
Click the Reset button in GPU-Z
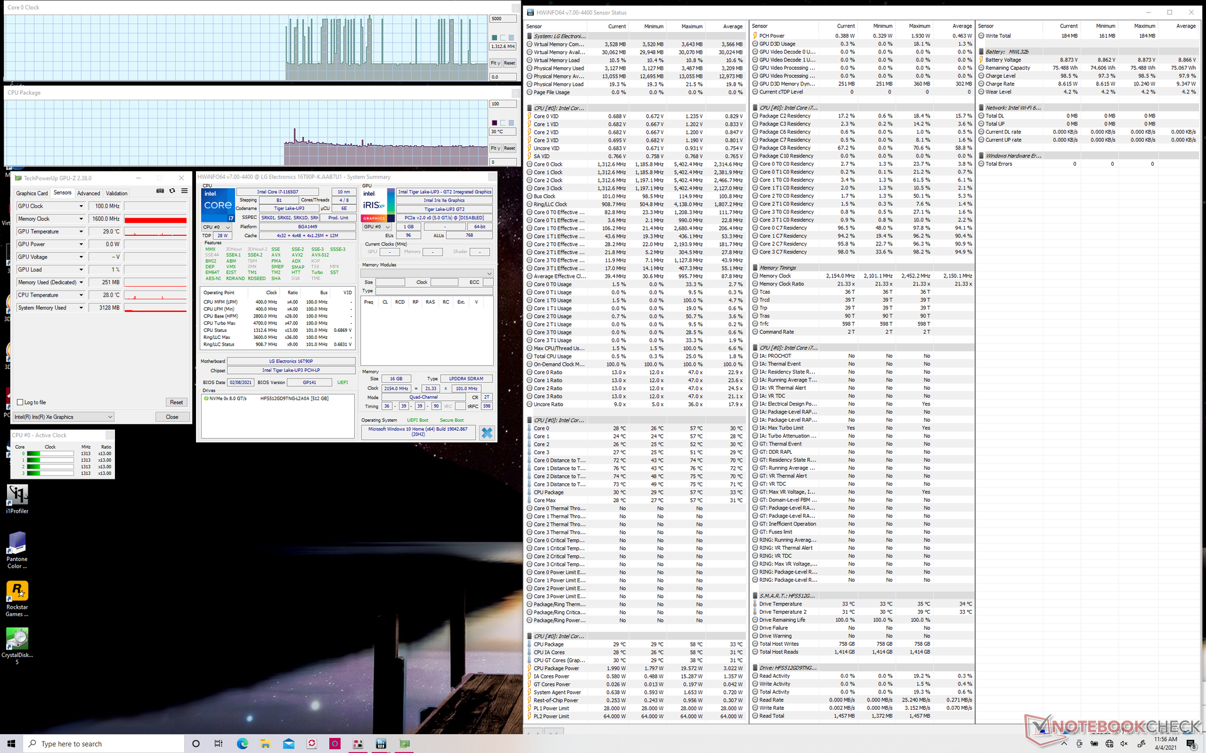pos(176,402)
